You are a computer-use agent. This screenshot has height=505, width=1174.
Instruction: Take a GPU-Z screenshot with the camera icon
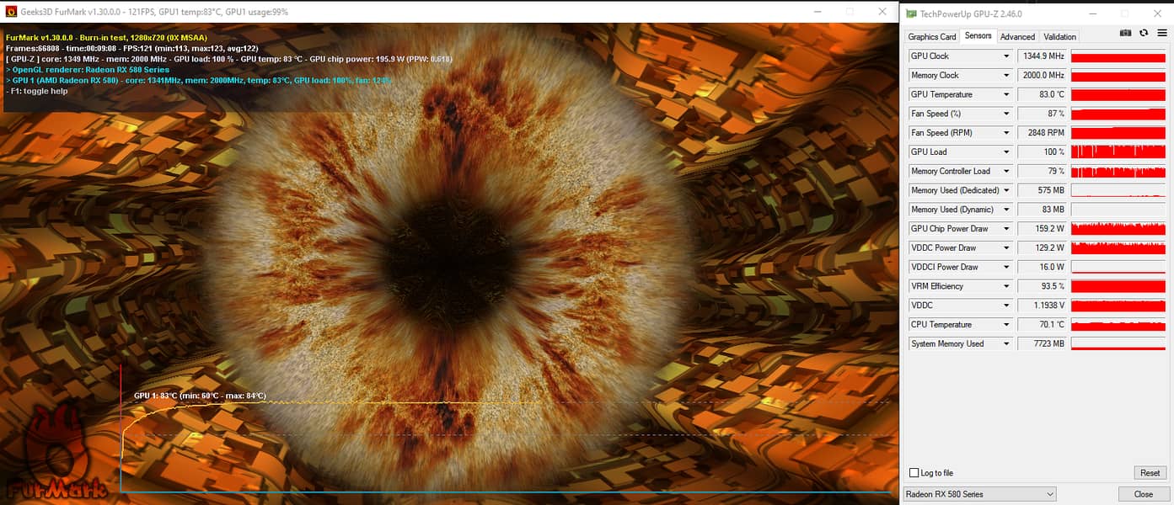click(1125, 33)
